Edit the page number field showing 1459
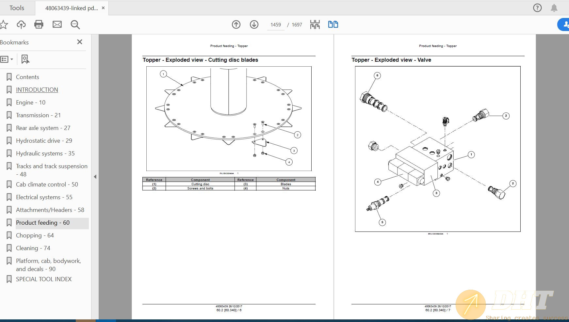This screenshot has height=322, width=569. coord(276,24)
